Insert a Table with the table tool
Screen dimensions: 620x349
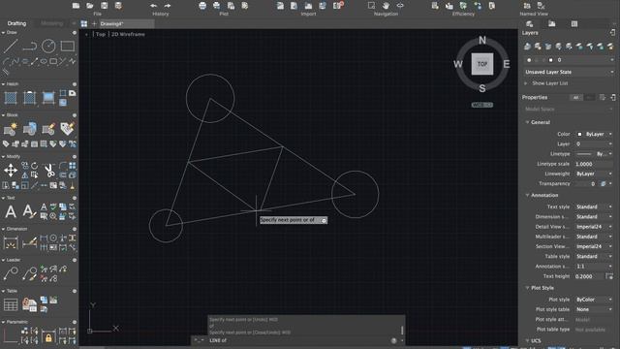click(11, 304)
